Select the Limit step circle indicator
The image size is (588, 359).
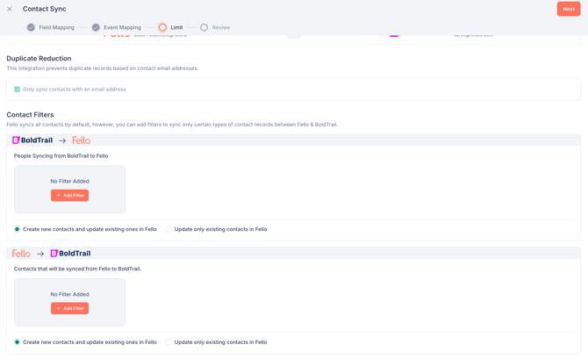coord(162,27)
